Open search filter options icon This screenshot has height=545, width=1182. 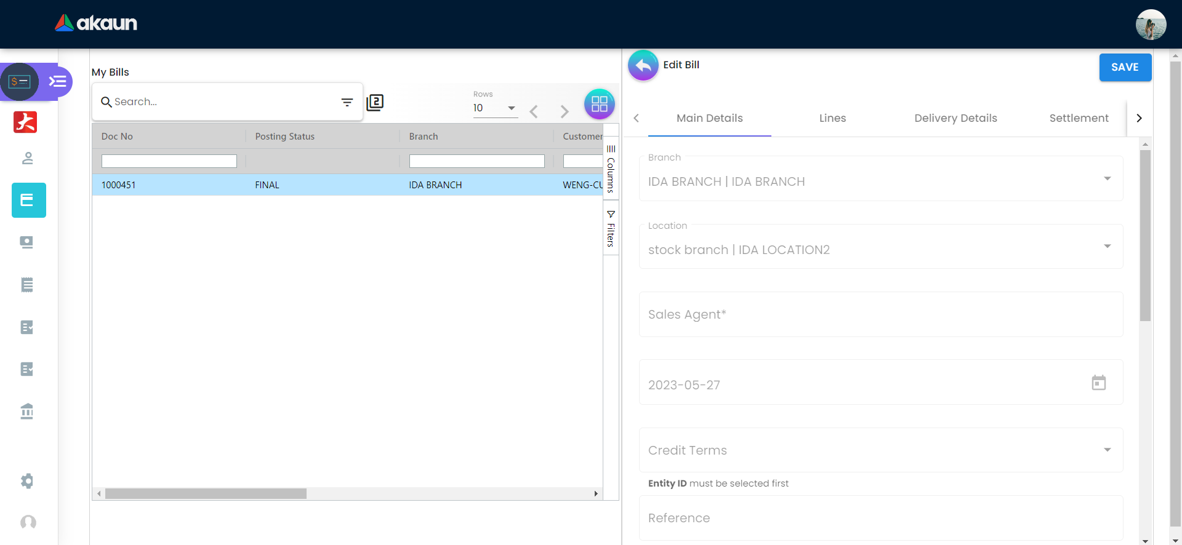[347, 102]
